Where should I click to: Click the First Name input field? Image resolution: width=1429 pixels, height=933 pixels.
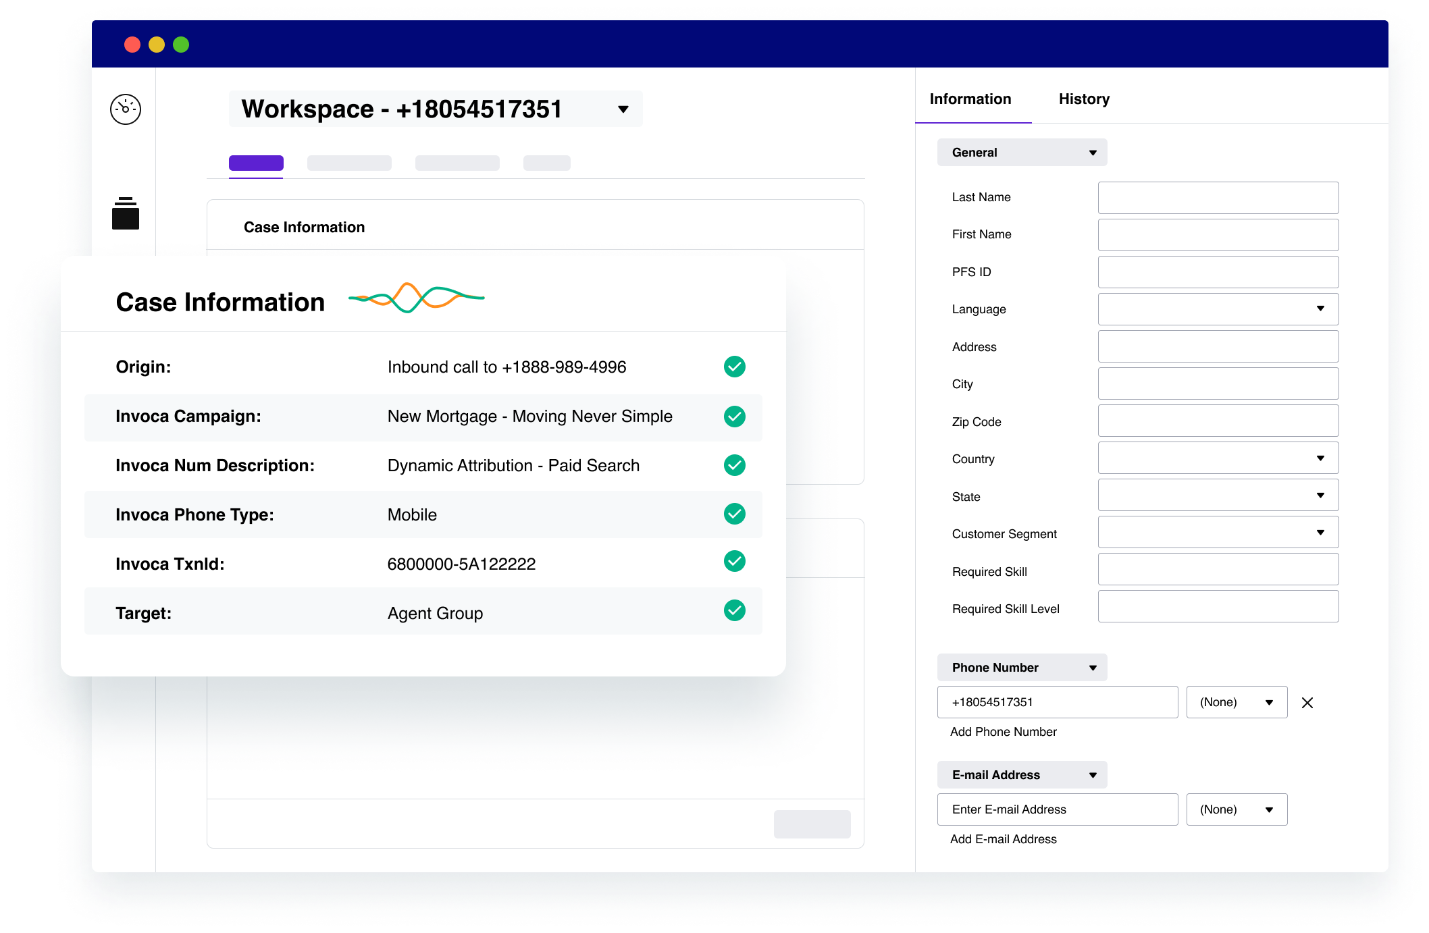(x=1218, y=235)
